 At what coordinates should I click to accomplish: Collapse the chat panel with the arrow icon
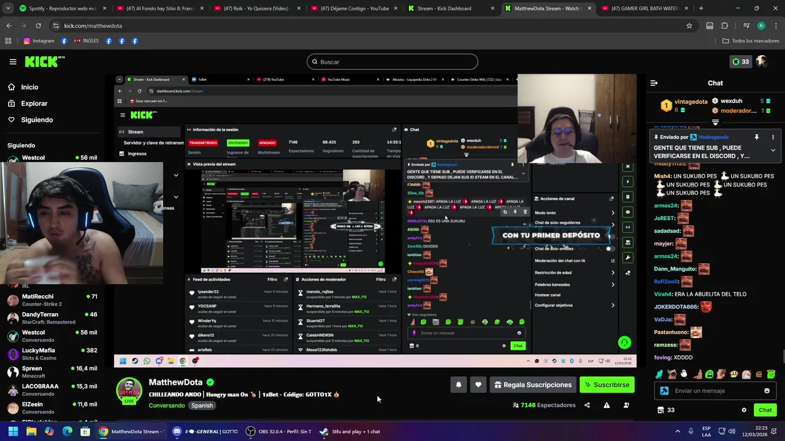click(654, 83)
